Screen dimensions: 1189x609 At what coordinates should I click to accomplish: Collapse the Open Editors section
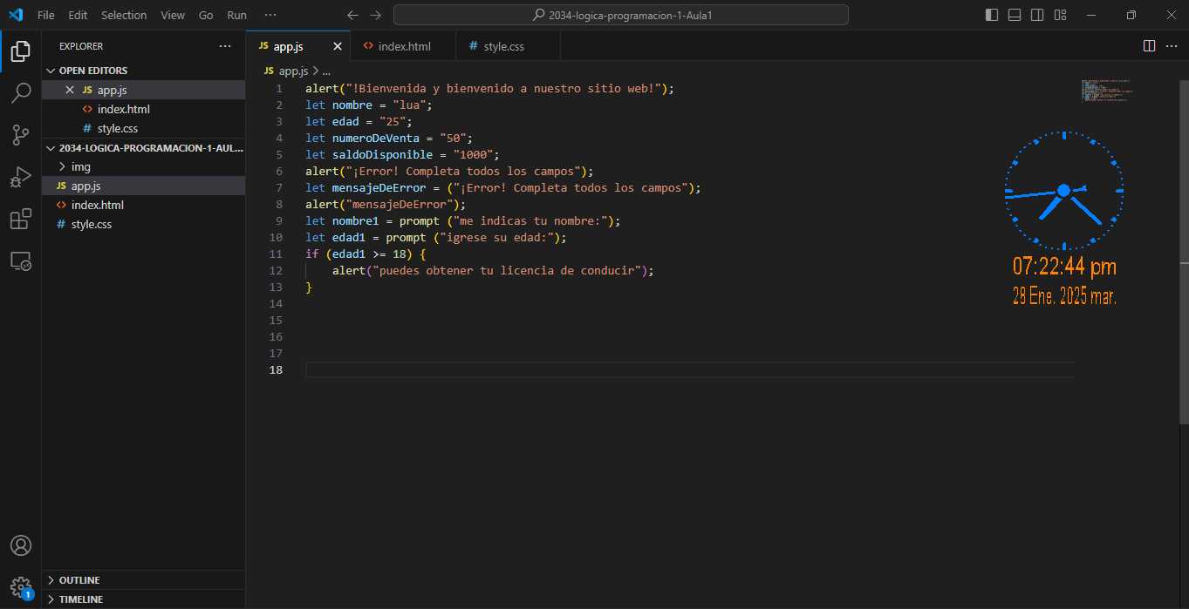143,71
